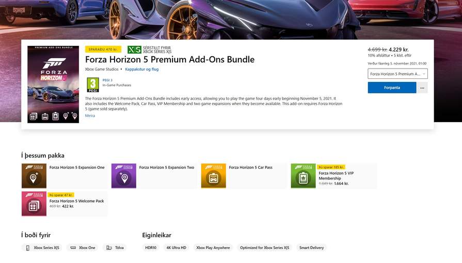Open the Forza Horizon 5 Expansion One icon
This screenshot has width=462, height=263.
click(x=34, y=176)
